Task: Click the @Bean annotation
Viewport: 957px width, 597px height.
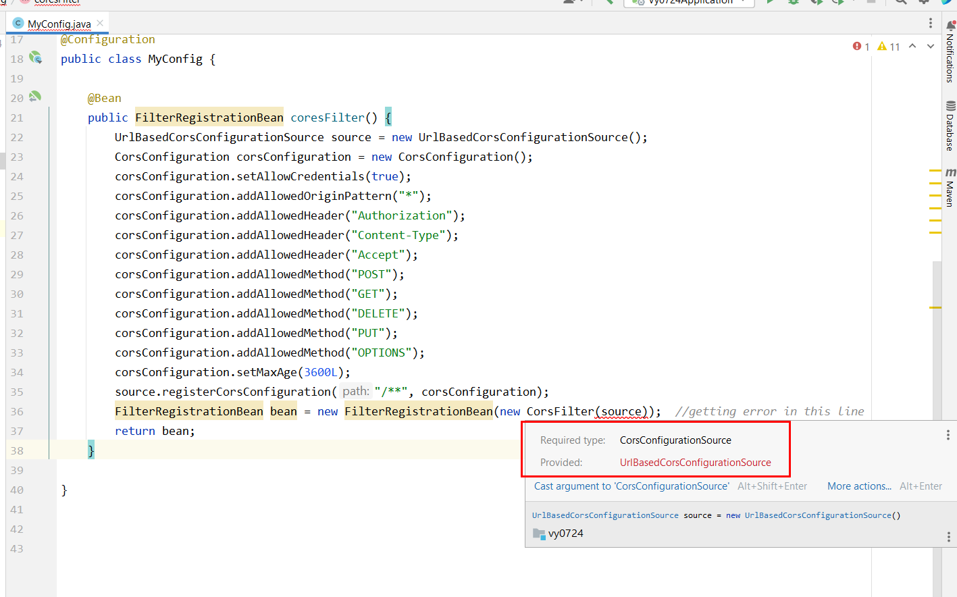Action: [105, 98]
